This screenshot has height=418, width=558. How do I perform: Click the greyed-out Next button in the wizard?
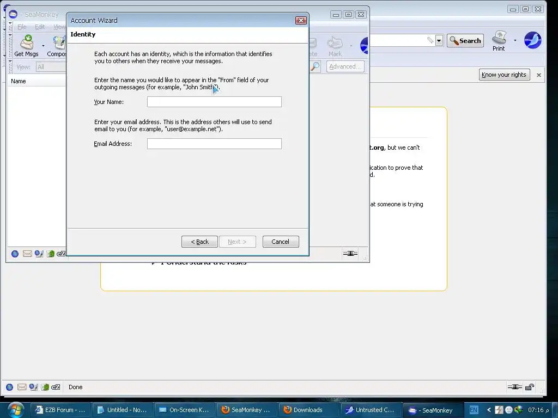pyautogui.click(x=238, y=242)
